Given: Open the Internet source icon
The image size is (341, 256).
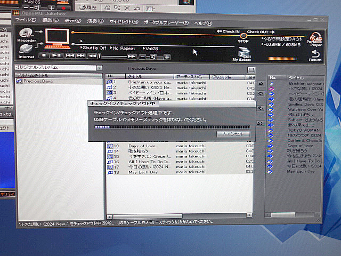Looking at the screenshot, I should tap(26, 49).
